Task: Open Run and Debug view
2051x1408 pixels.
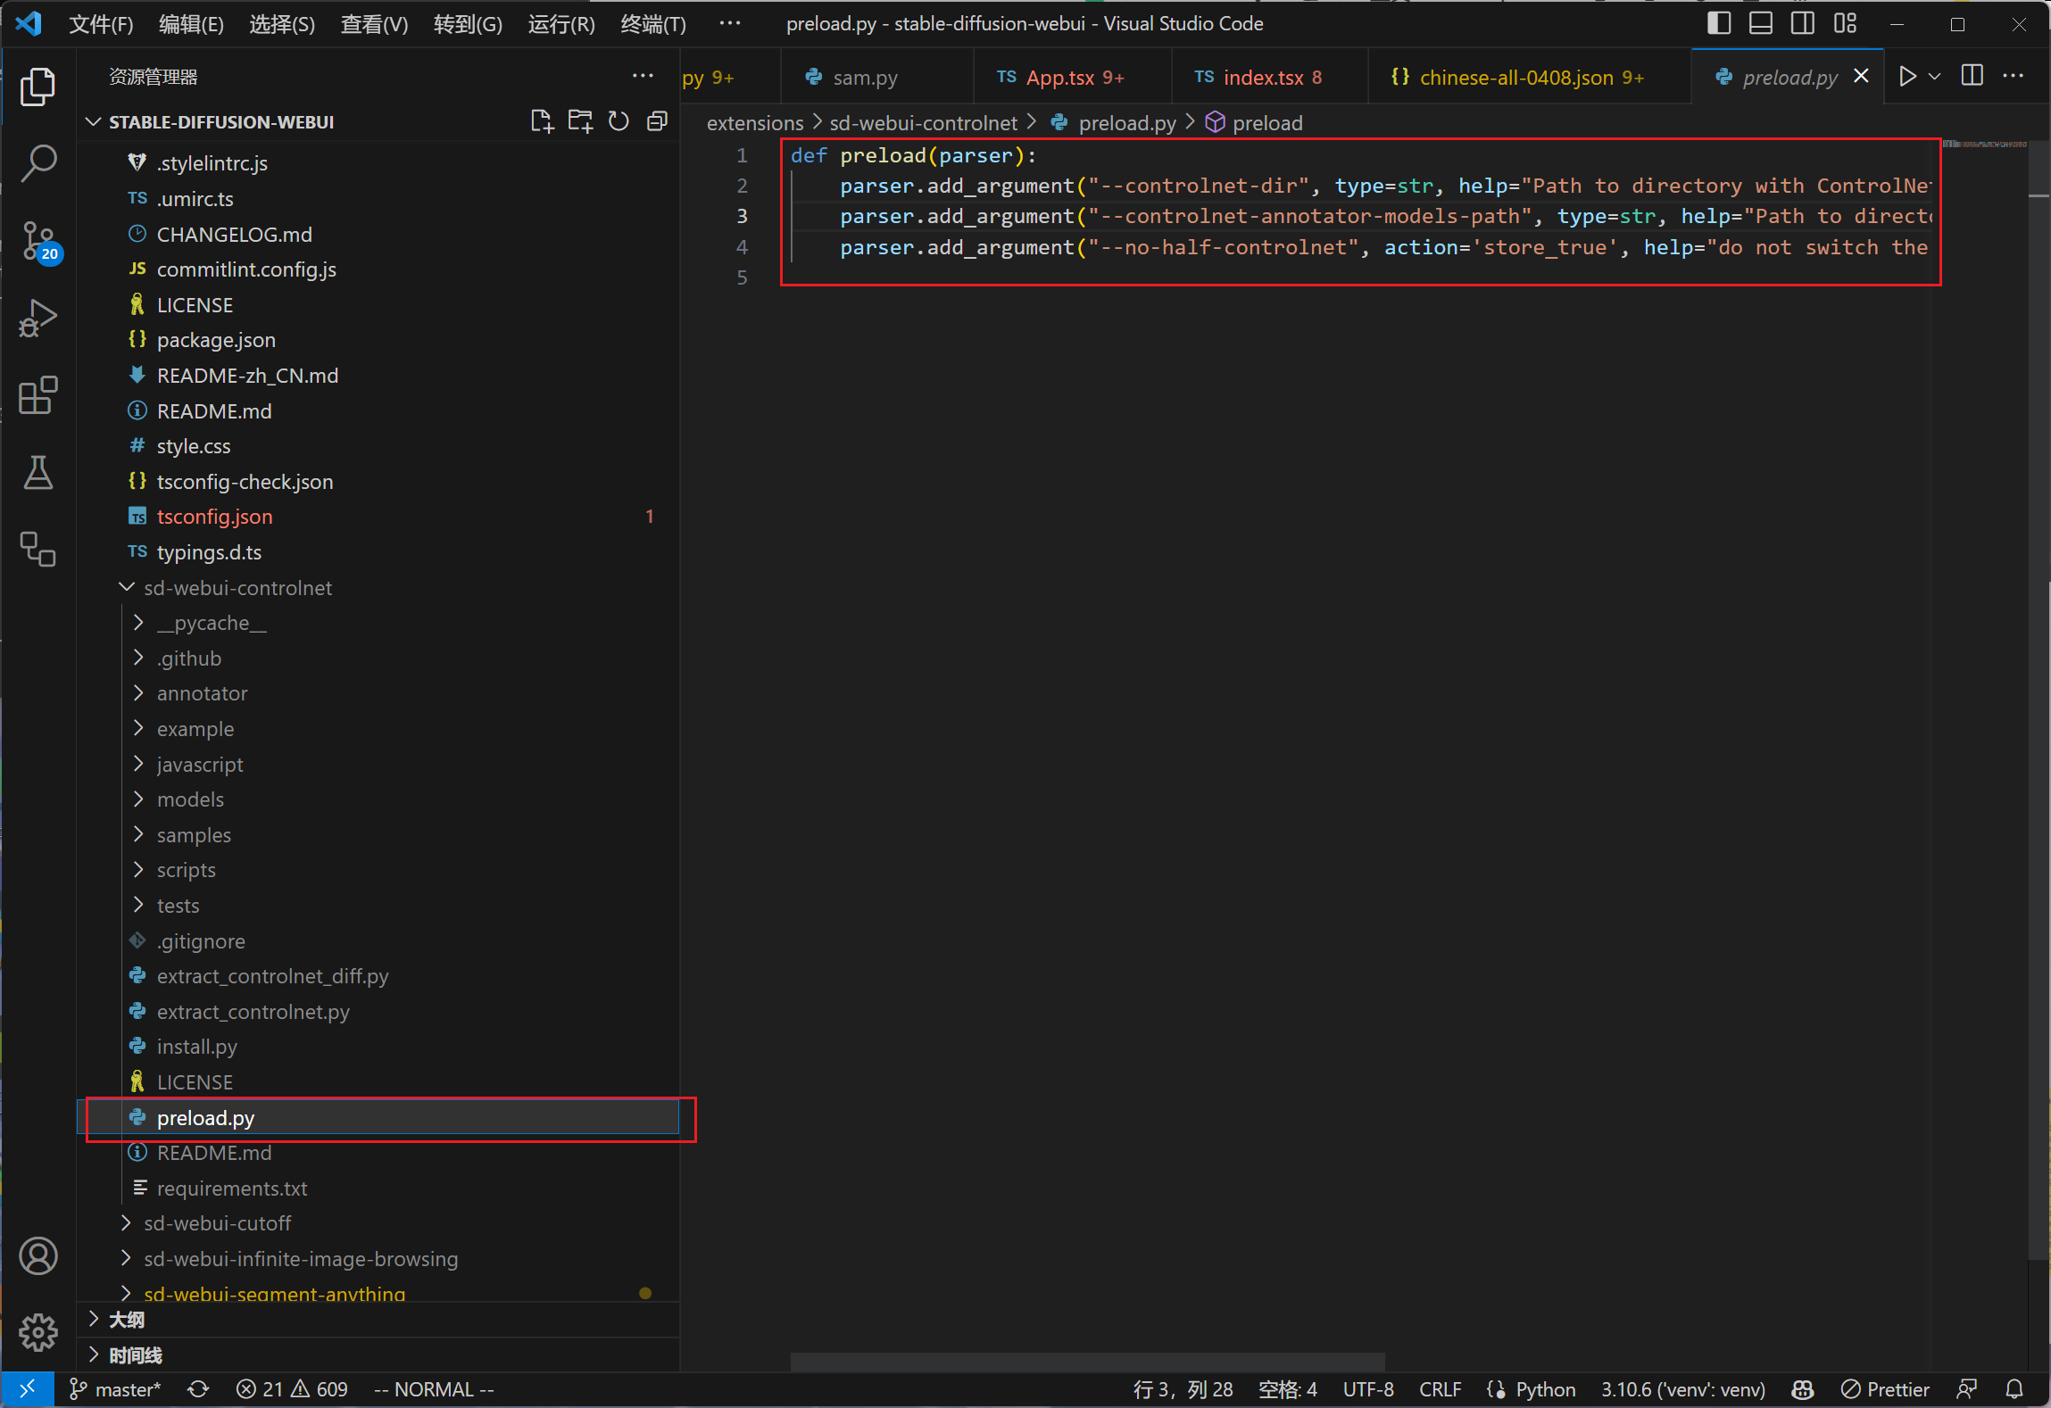Action: (38, 318)
